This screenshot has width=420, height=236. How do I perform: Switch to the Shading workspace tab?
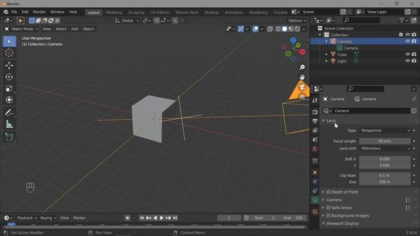pyautogui.click(x=211, y=12)
